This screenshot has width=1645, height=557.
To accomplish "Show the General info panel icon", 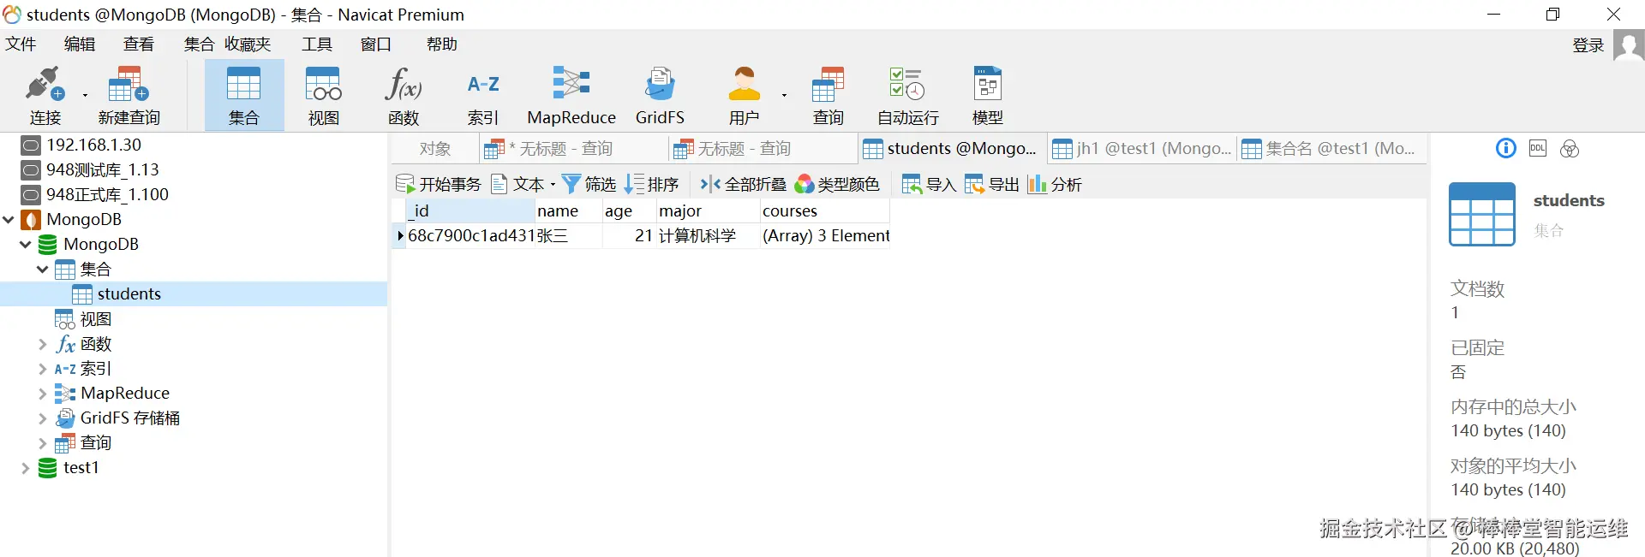I will [1505, 149].
